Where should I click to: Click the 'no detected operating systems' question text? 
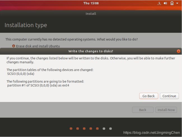click(72, 39)
